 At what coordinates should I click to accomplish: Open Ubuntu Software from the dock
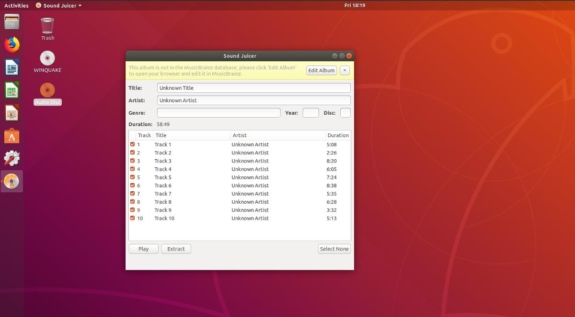11,135
